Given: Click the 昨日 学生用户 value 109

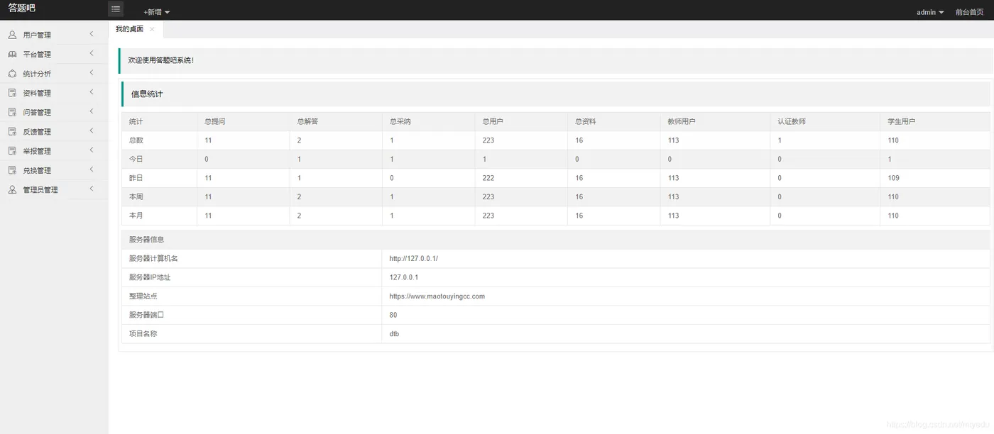Looking at the screenshot, I should coord(893,178).
